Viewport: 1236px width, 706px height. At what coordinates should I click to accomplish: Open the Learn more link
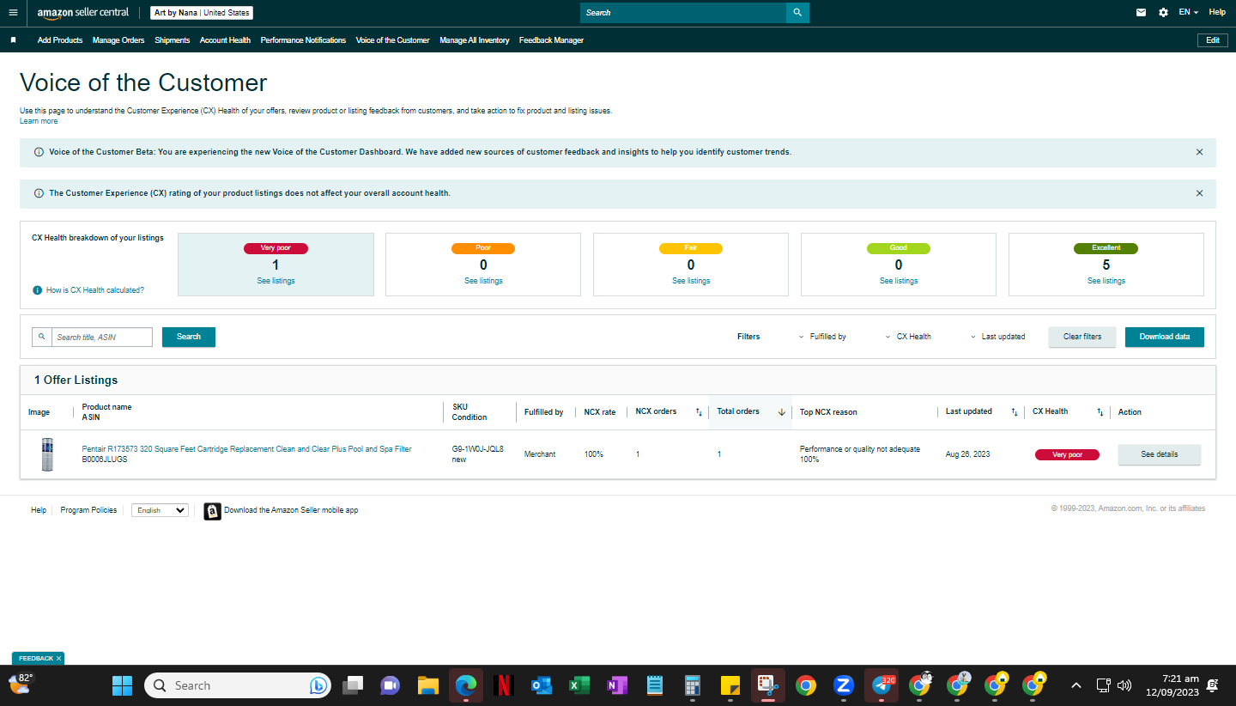pyautogui.click(x=39, y=121)
